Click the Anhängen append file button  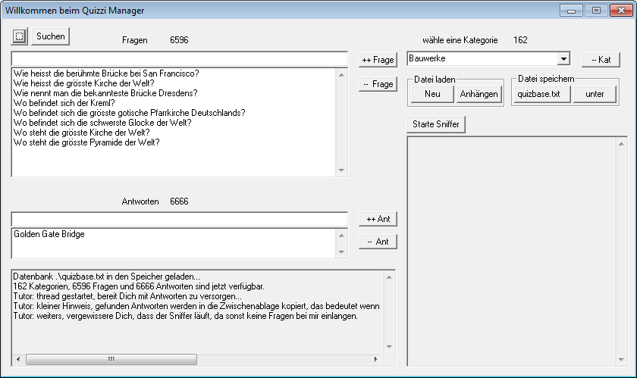(479, 94)
